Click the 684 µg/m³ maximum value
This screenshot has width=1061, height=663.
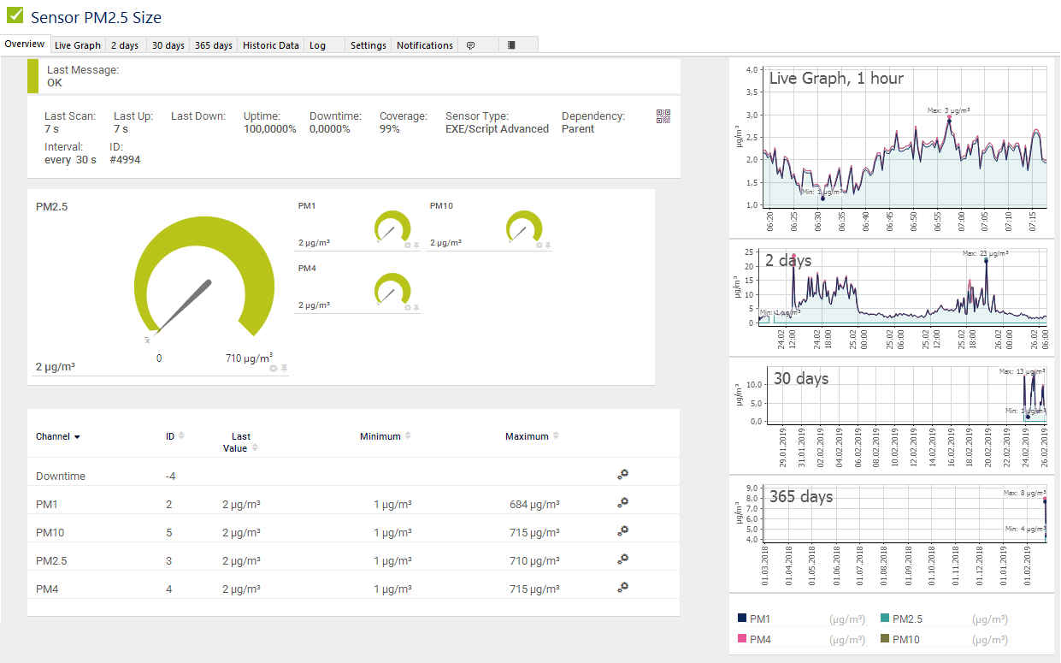pyautogui.click(x=534, y=505)
